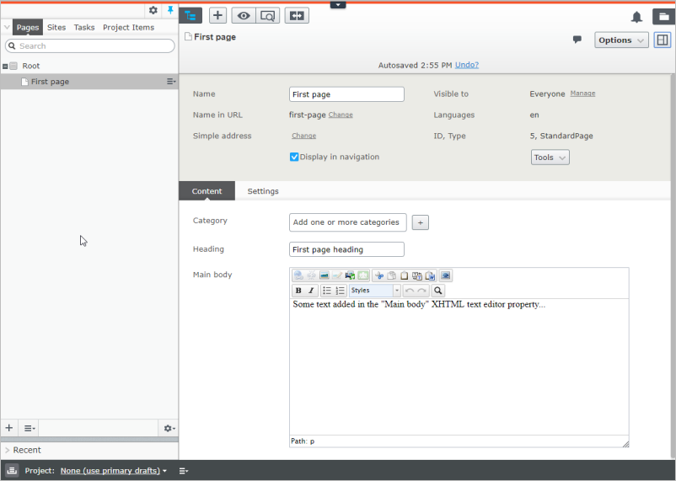Open the Sites tab
Screen dimensions: 676x481
[x=56, y=27]
